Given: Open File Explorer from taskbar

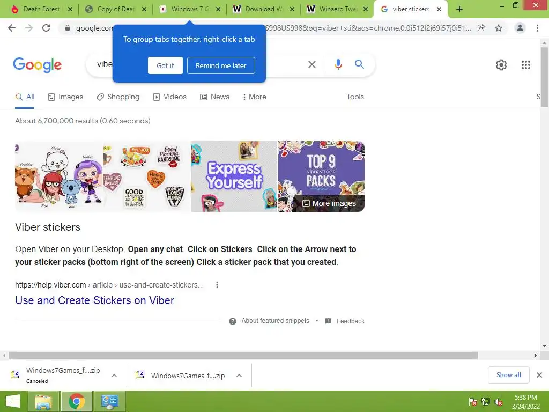Looking at the screenshot, I should 43,401.
